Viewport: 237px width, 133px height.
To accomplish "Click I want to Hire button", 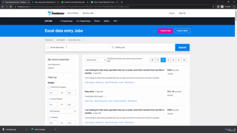I will pos(165,31).
